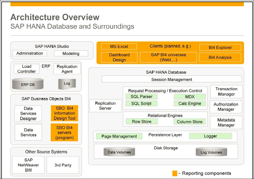Click the BI4 Analysis box
Screen dimensions: 254x179
click(x=220, y=57)
